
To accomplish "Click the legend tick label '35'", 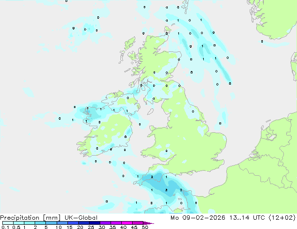I will coord(112,227).
